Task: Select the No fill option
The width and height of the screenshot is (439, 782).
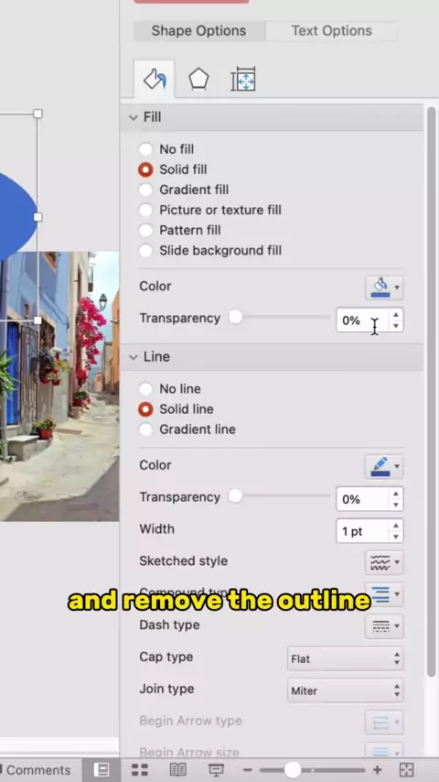Action: 145,149
